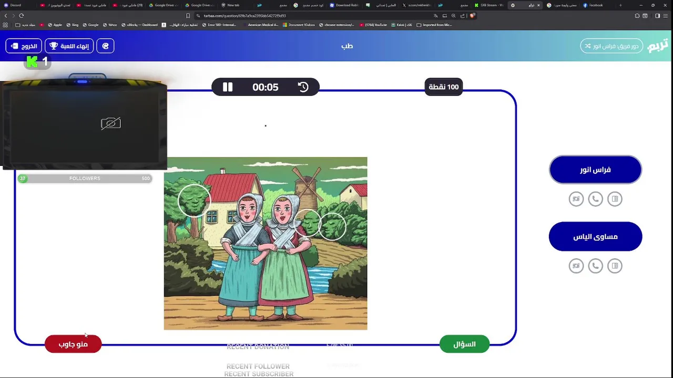Open the Bing bookmark
Screen dimensions: 673x378
click(x=73, y=25)
